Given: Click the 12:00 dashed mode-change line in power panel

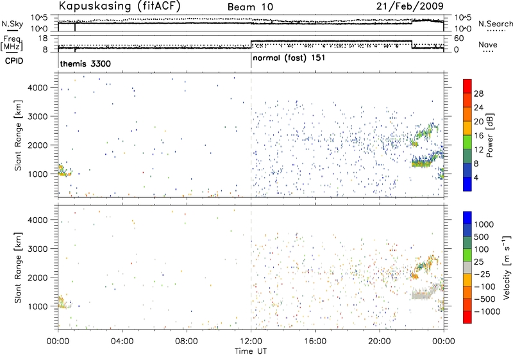Looking at the screenshot, I should 251,135.
